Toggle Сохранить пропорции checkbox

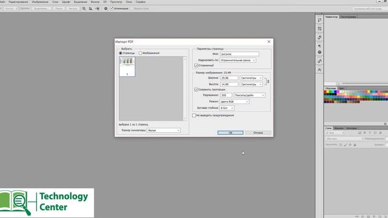[x=196, y=90]
